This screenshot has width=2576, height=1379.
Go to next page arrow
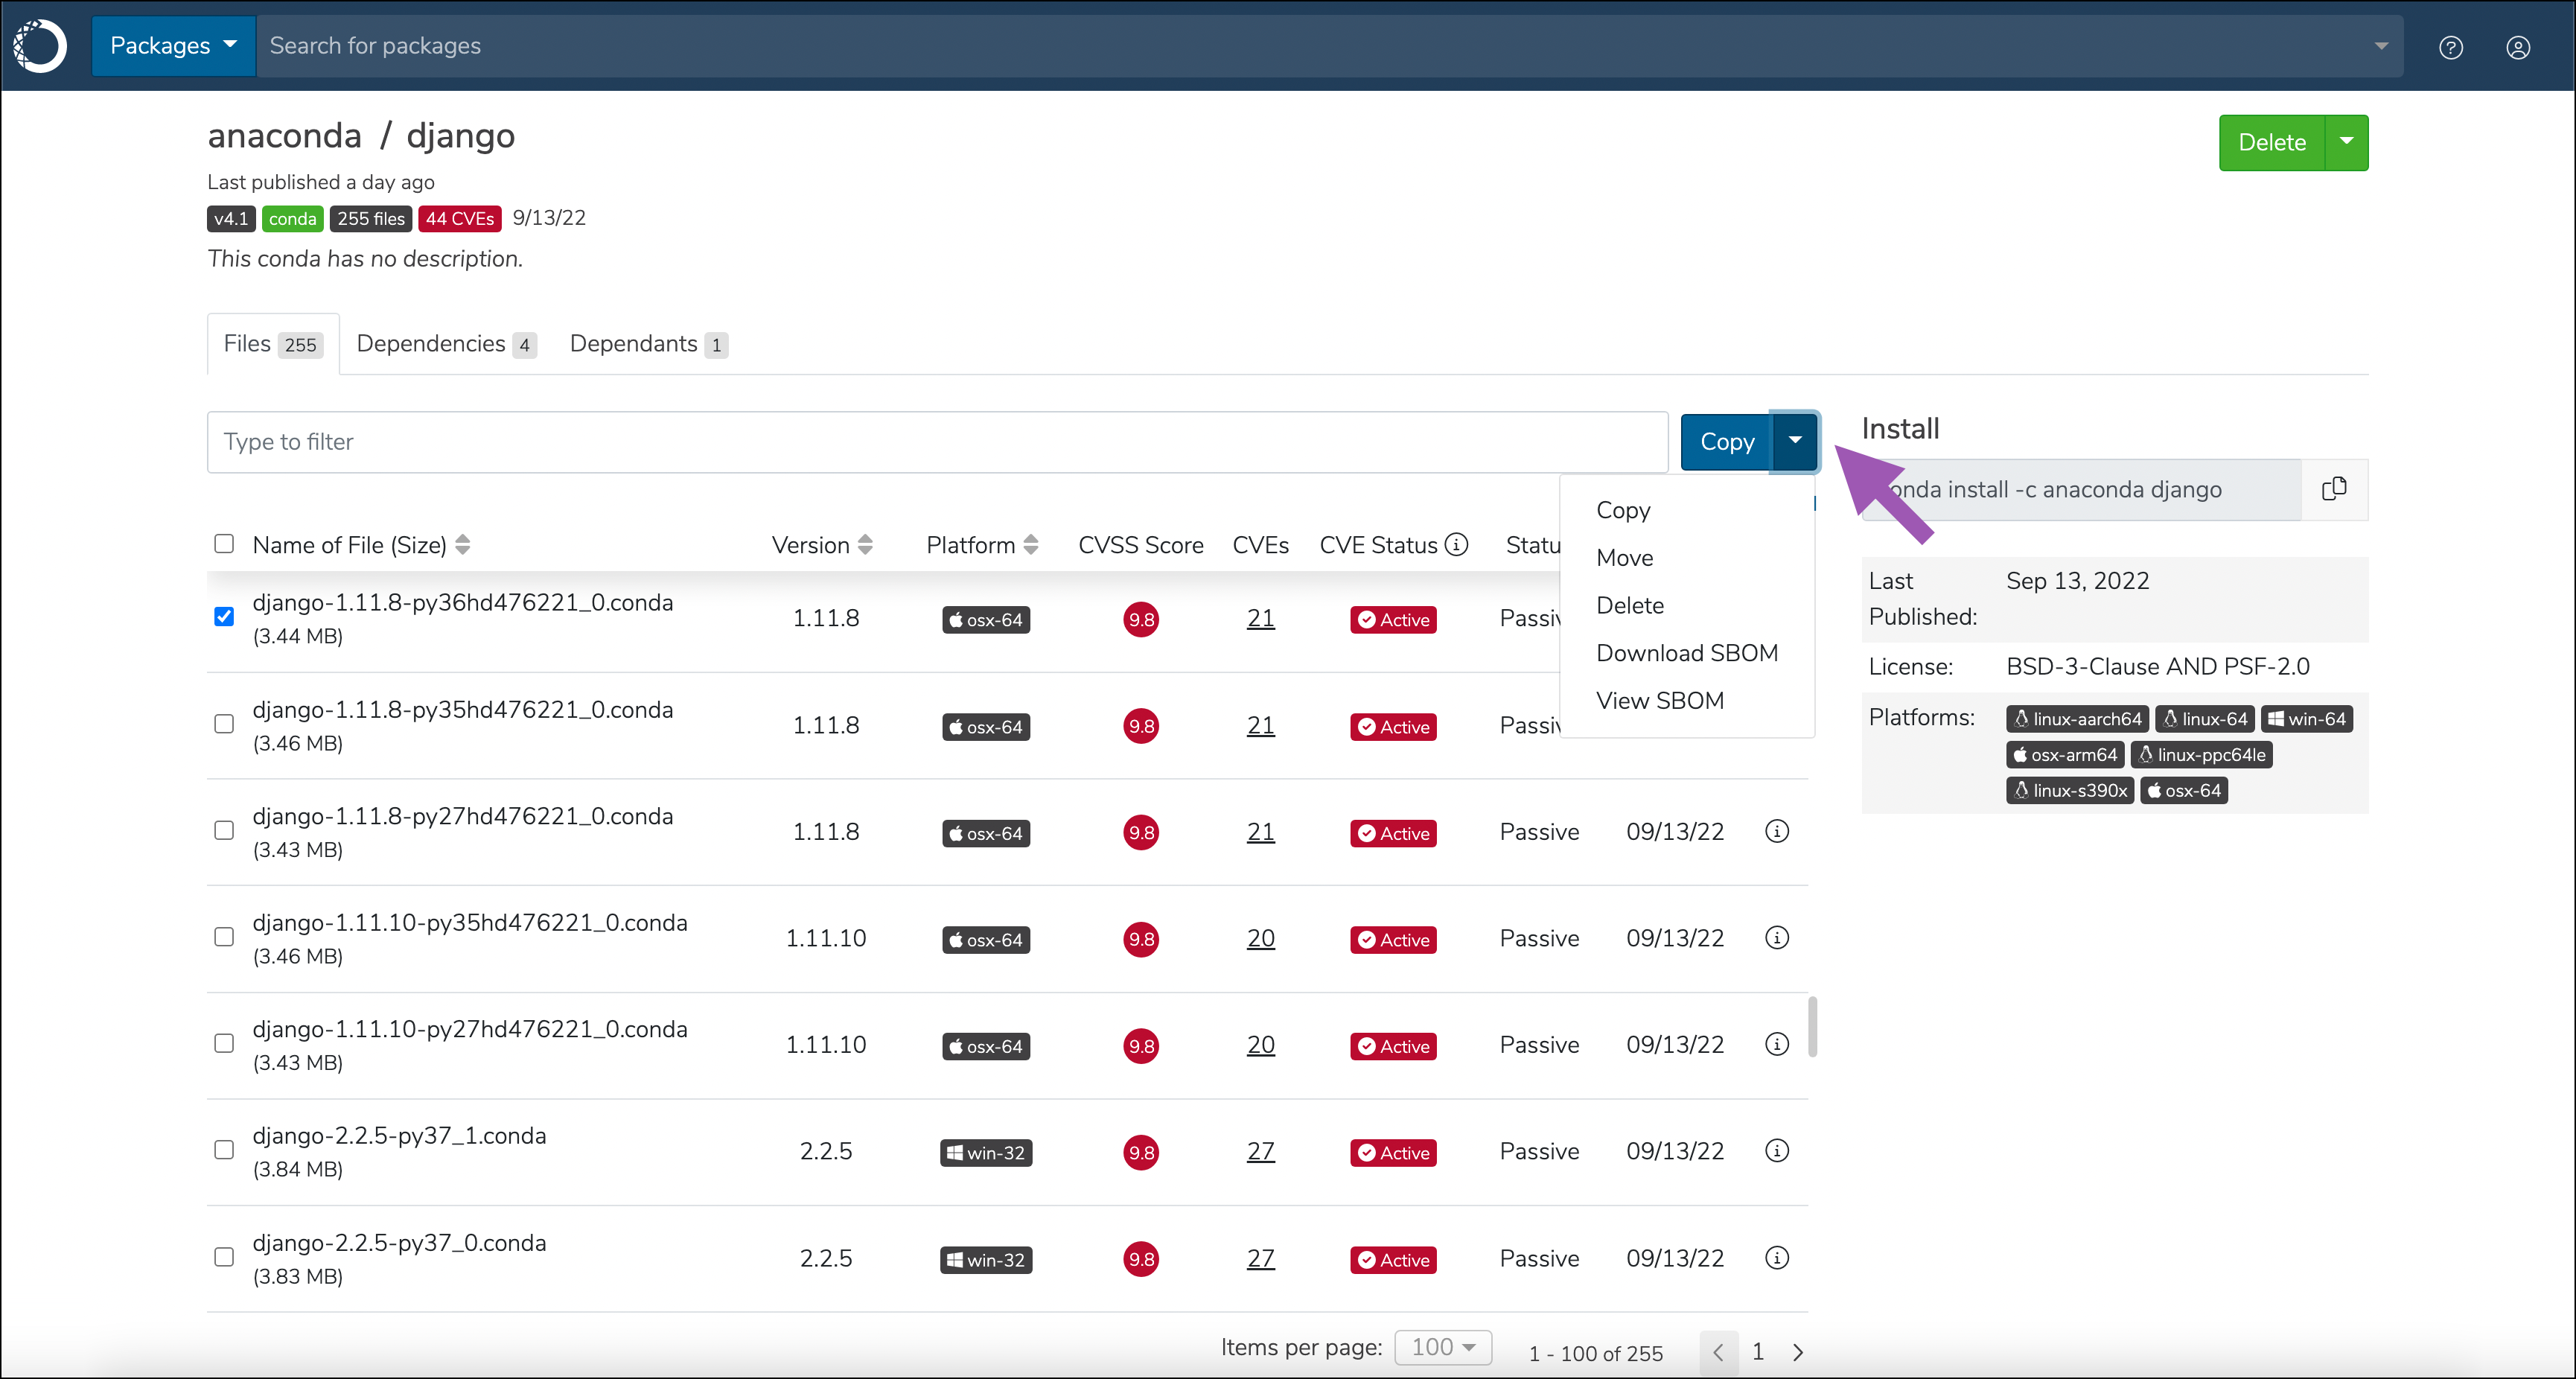[x=1798, y=1352]
